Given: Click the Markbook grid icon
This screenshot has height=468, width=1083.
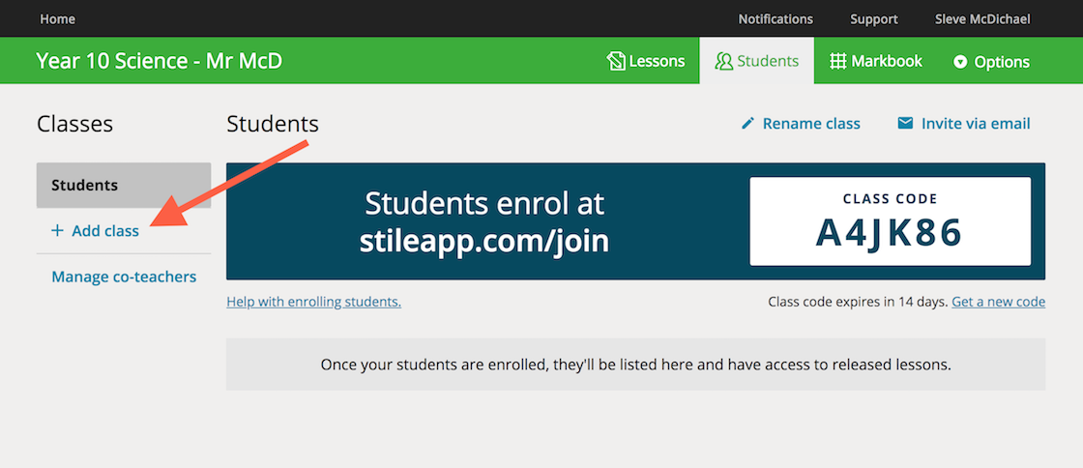Looking at the screenshot, I should [x=837, y=62].
